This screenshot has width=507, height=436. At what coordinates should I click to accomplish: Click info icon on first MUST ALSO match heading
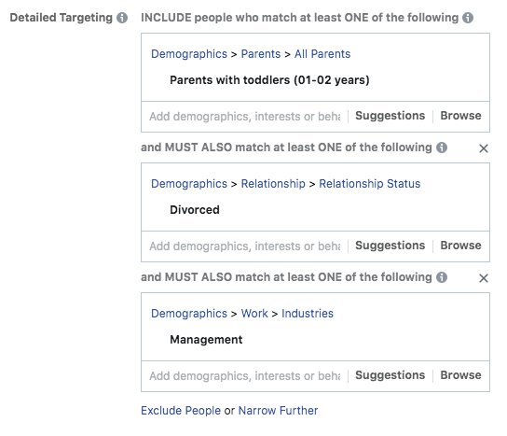pos(442,148)
